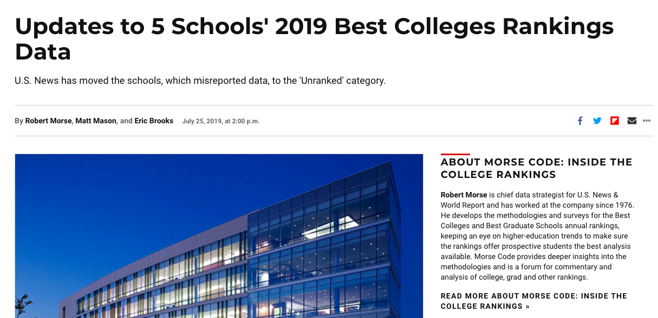Select the About Morse Code sidebar heading
658x318 pixels.
point(536,168)
